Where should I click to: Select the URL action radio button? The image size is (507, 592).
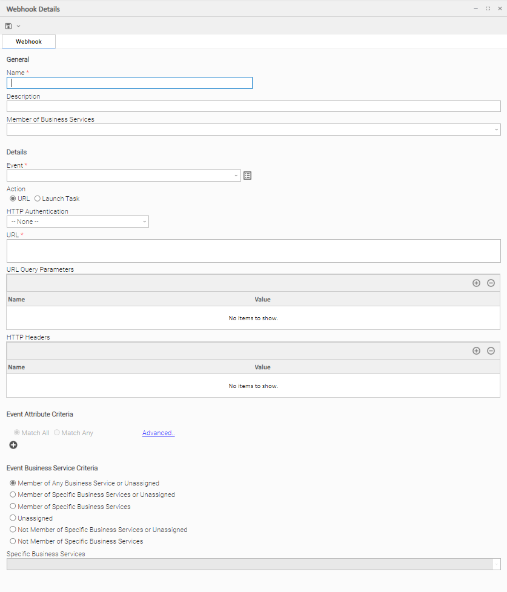13,199
